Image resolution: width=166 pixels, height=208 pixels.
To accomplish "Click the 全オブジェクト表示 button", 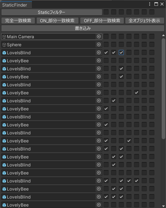I will (145, 20).
